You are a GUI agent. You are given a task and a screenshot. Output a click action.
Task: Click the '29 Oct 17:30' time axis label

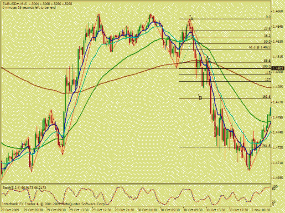tap(102, 210)
